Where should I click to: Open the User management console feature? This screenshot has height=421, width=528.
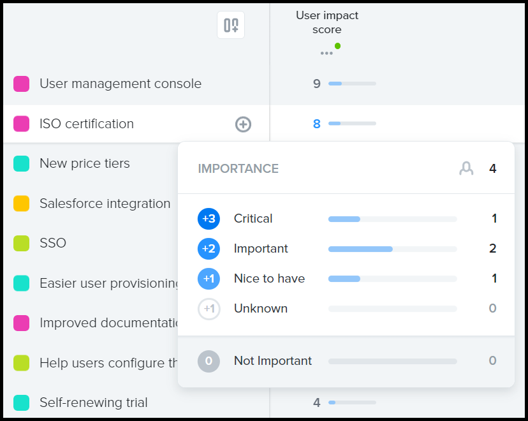(121, 84)
